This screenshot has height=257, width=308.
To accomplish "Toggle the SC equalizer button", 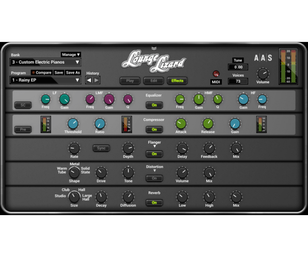I will pos(23,105).
